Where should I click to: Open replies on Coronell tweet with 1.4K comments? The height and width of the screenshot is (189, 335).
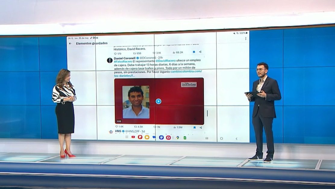tap(119, 127)
